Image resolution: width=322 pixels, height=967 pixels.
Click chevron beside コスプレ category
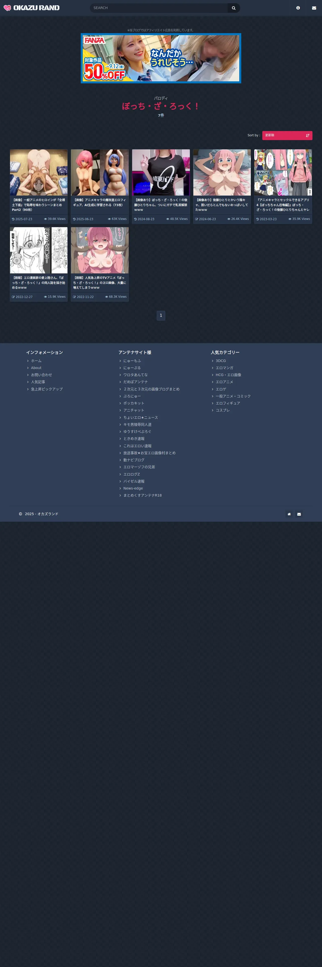(x=213, y=410)
